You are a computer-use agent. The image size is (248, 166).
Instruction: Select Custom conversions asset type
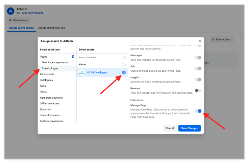click(x=51, y=121)
